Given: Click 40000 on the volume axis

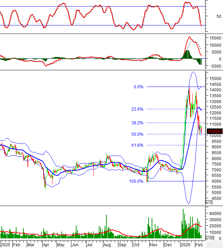Looking at the screenshot, I should tap(214, 214).
